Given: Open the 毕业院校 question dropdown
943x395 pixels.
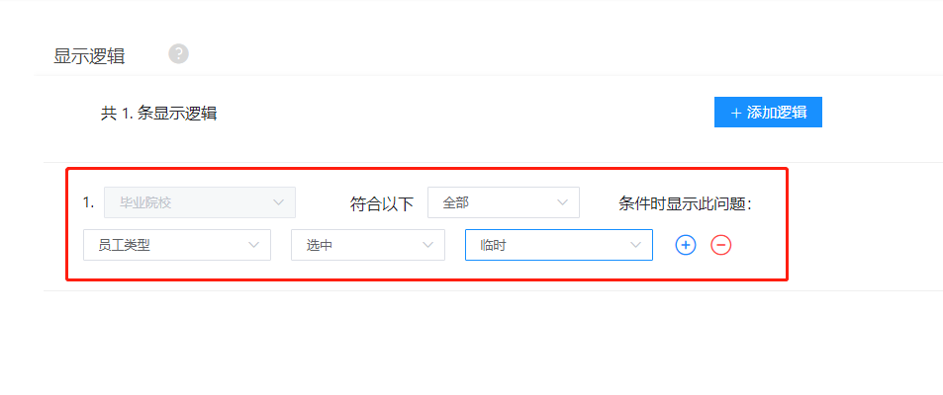Looking at the screenshot, I should pos(200,202).
